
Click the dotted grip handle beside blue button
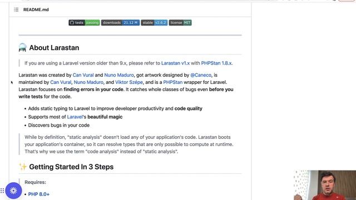point(2,191)
